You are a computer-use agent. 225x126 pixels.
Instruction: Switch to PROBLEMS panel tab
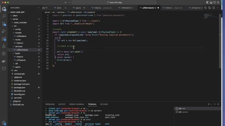[x=50, y=104]
